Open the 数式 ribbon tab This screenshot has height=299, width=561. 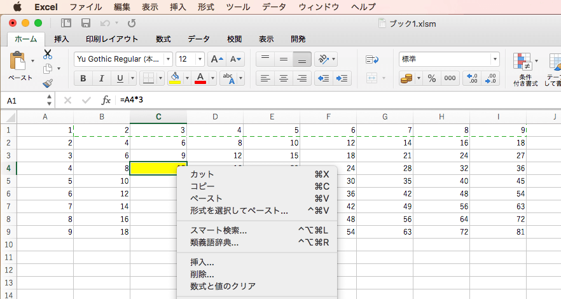point(163,39)
